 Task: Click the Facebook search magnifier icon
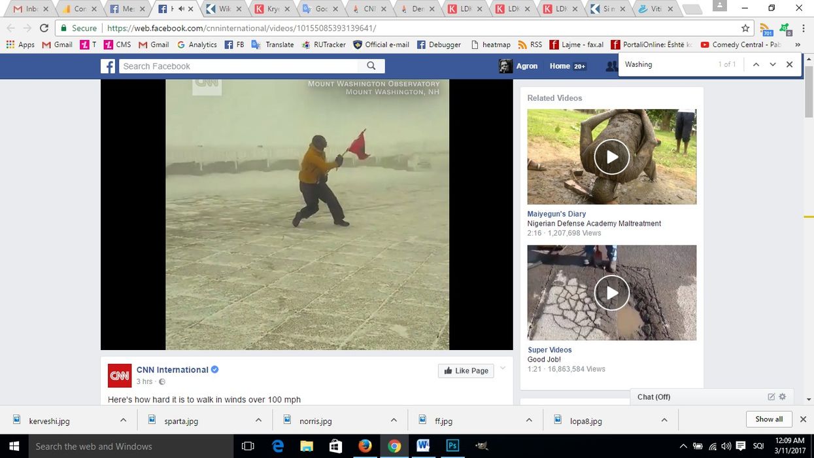(371, 66)
